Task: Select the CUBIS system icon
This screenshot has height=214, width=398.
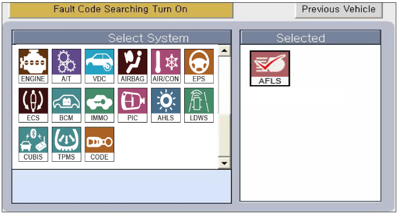Action: click(x=33, y=144)
